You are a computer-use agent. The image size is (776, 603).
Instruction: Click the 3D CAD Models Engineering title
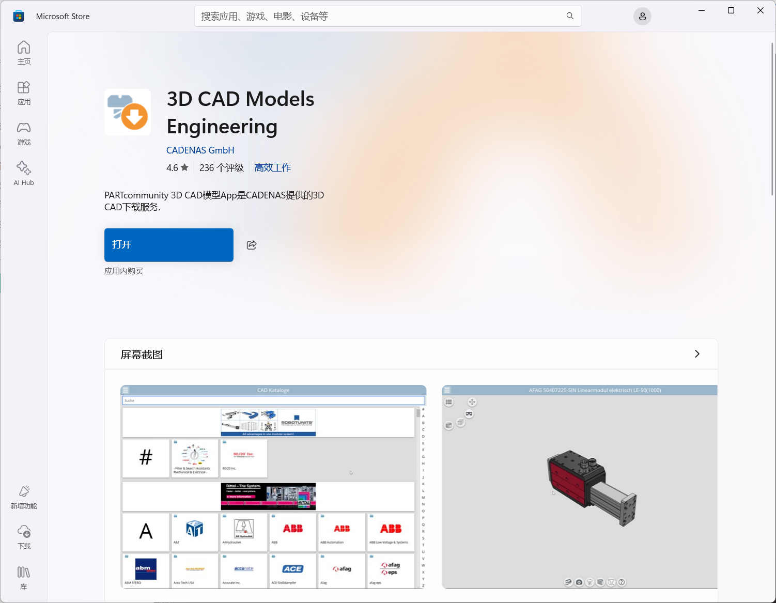pos(240,113)
